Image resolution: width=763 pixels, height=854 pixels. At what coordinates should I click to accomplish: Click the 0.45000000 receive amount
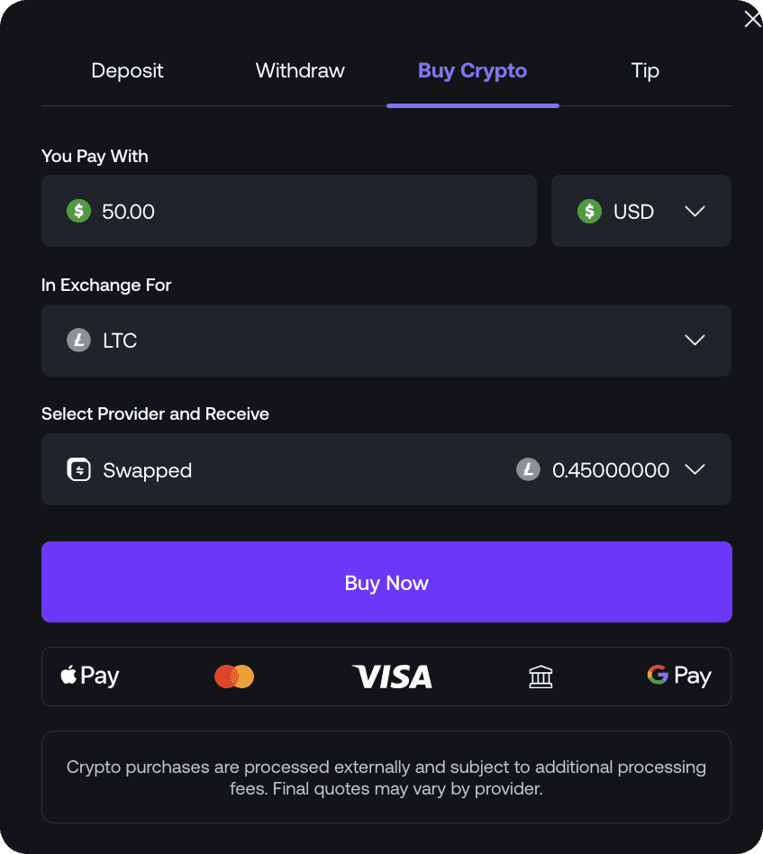pos(611,470)
